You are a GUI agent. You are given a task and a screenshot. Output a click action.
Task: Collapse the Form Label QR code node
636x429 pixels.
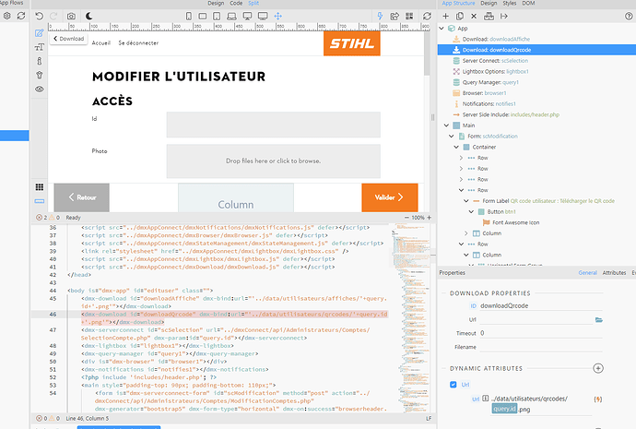tap(466, 201)
